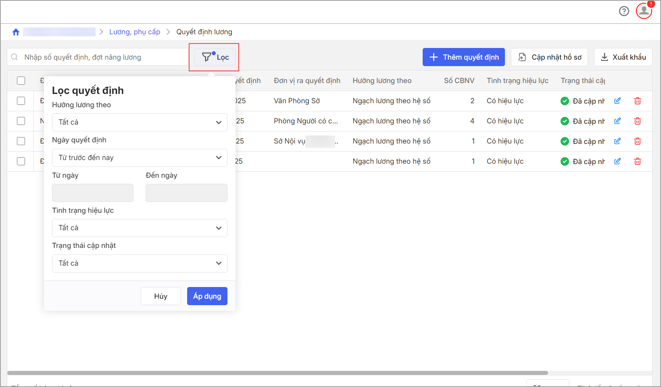Open the Ngày quyết định dropdown
The height and width of the screenshot is (387, 661).
tap(140, 158)
